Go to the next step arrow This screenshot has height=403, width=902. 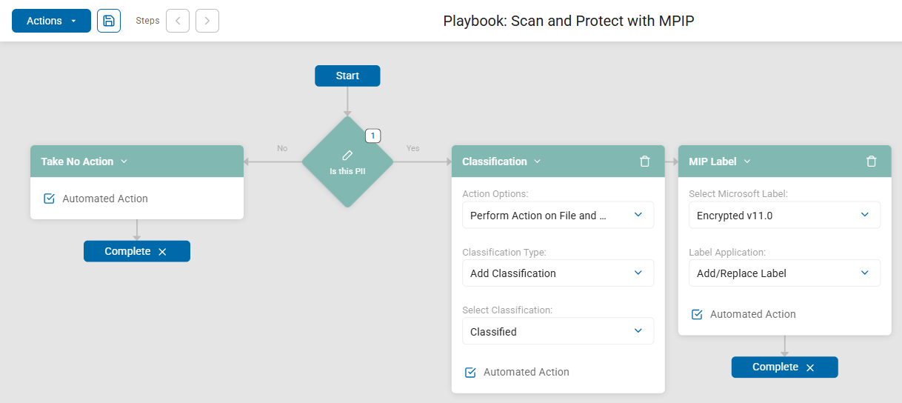[207, 21]
